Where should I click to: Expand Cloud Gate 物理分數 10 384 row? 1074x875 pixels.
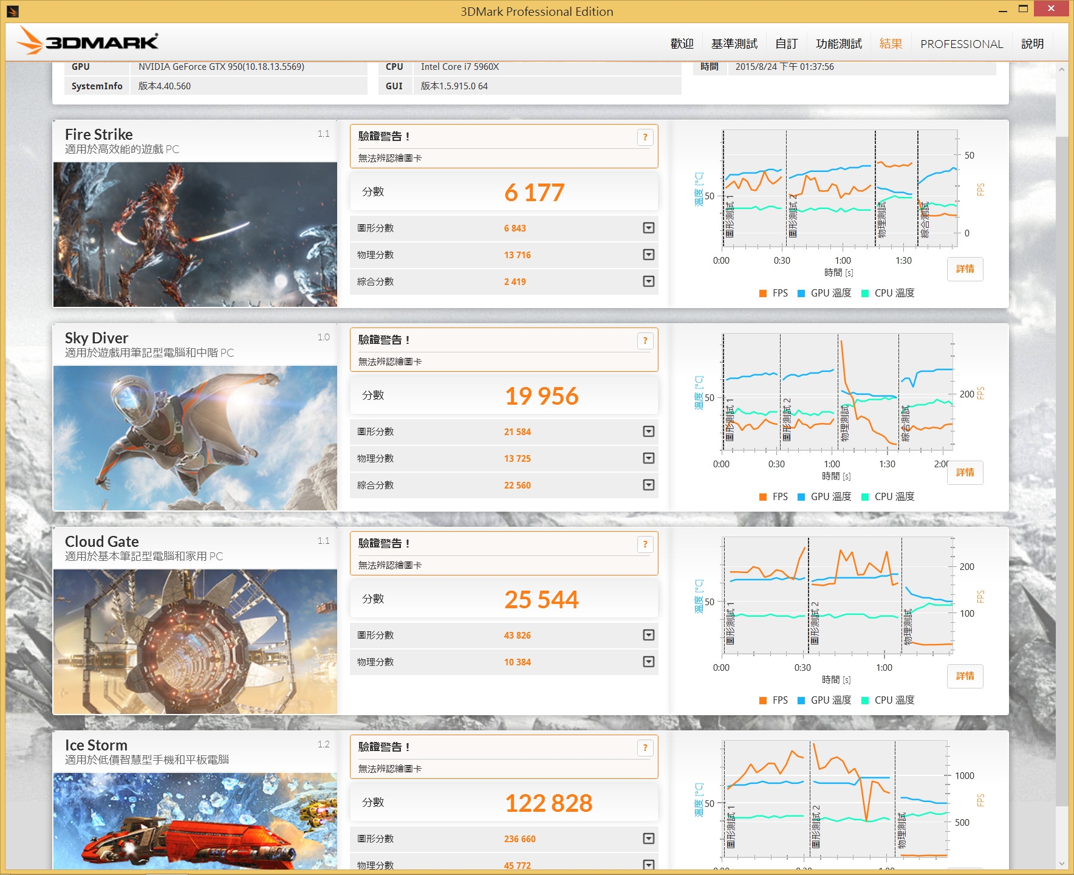pos(649,662)
